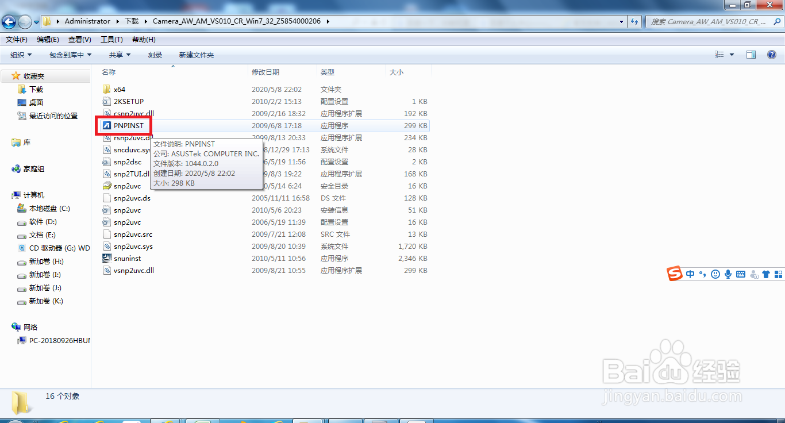Select the vsnp2uvc.dll file icon

(x=106, y=271)
